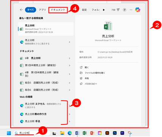
Task: Open Snipping Tool from the taskbar
Action: coord(130,133)
